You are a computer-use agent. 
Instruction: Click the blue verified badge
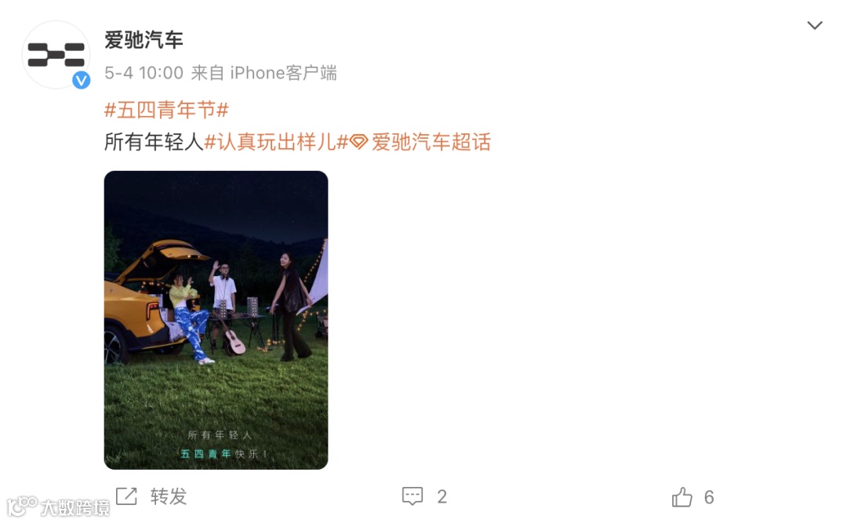pyautogui.click(x=81, y=81)
